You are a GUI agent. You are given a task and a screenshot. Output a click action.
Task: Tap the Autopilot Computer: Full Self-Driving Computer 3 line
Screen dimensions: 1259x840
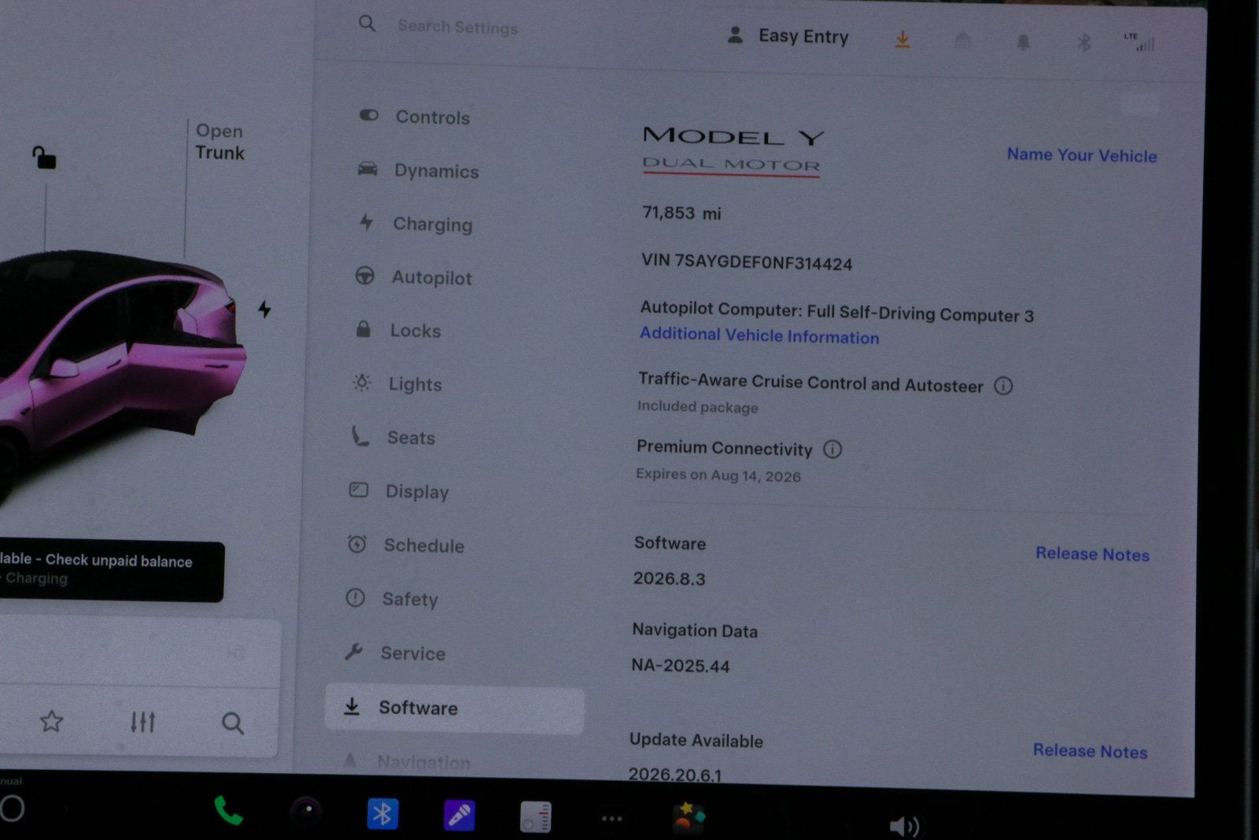tap(837, 313)
